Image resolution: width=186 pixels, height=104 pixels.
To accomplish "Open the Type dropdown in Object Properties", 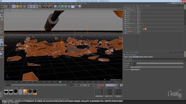I will tap(157, 67).
